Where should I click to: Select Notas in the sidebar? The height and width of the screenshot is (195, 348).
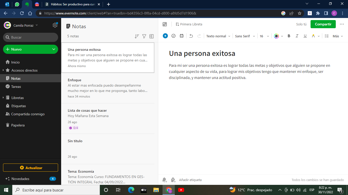click(31, 78)
